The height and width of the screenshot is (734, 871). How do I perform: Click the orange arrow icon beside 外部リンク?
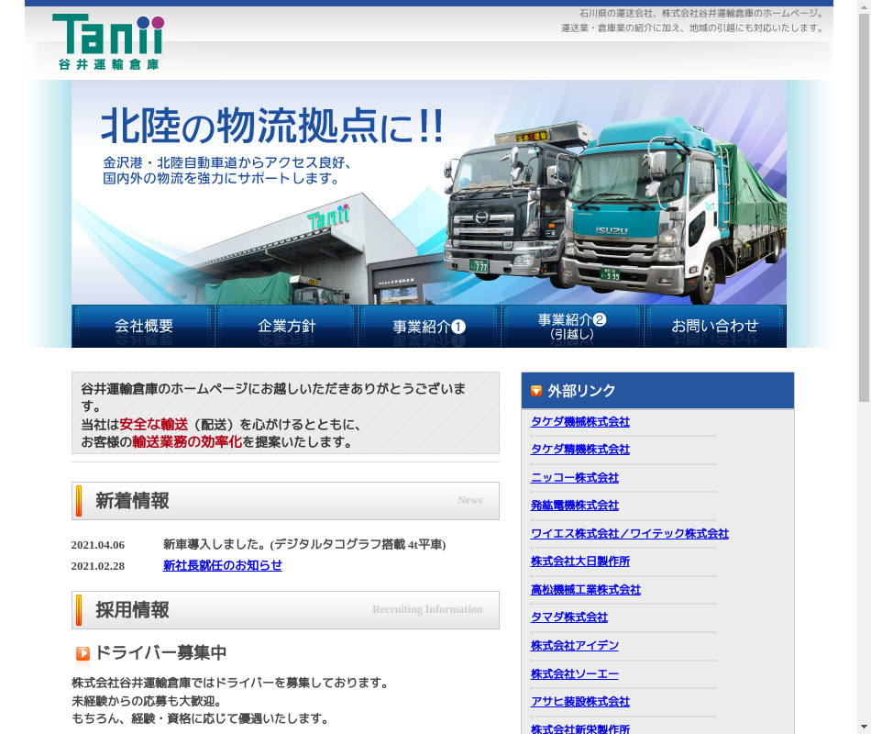536,391
